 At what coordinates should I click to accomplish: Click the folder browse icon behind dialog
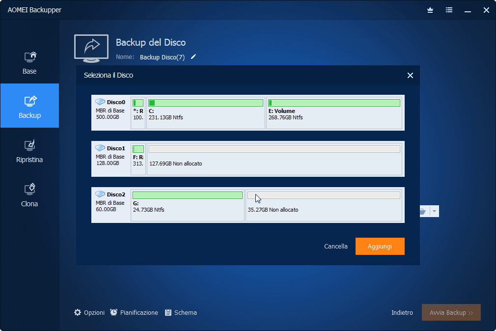pyautogui.click(x=423, y=211)
